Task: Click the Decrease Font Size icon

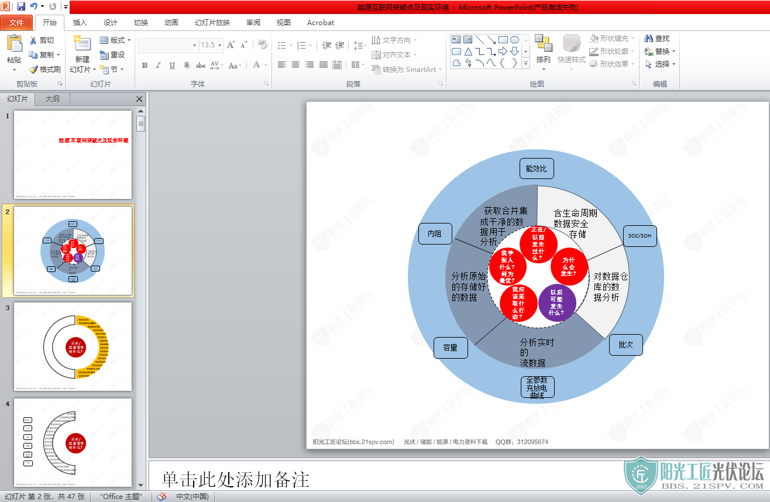Action: pyautogui.click(x=244, y=45)
